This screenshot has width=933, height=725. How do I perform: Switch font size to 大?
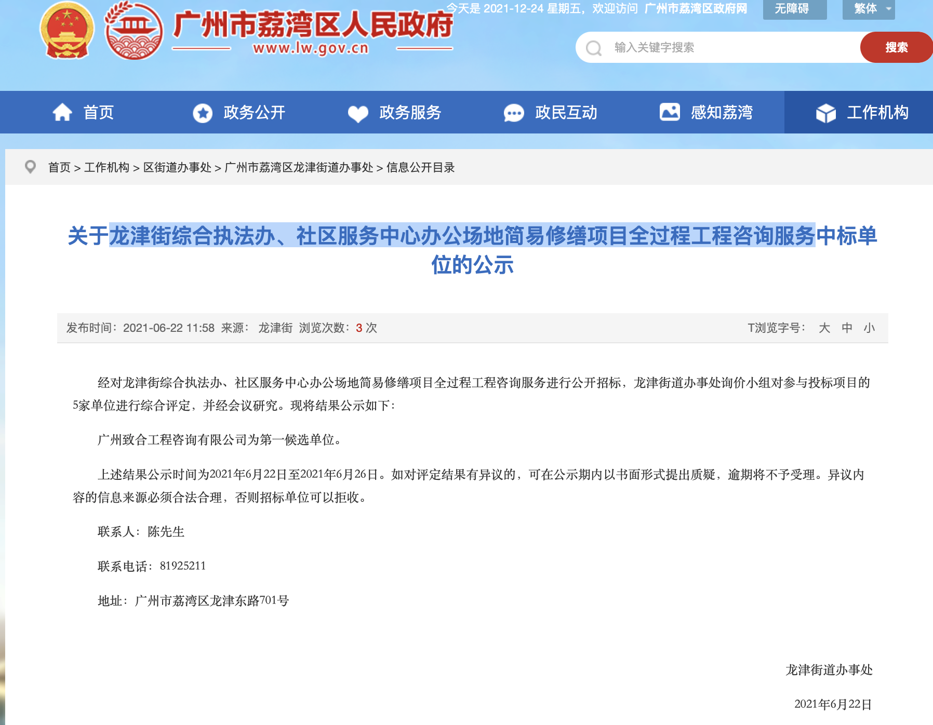click(x=823, y=328)
